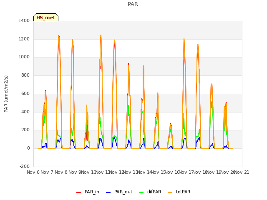
Task: Click the Nov 7 x-axis label
Action: pyautogui.click(x=47, y=172)
